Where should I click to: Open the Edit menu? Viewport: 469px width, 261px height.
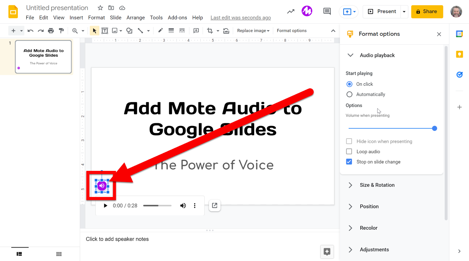point(43,18)
